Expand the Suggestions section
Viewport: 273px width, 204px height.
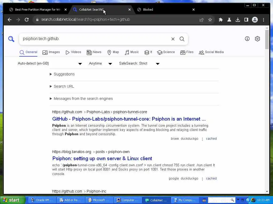click(62, 74)
